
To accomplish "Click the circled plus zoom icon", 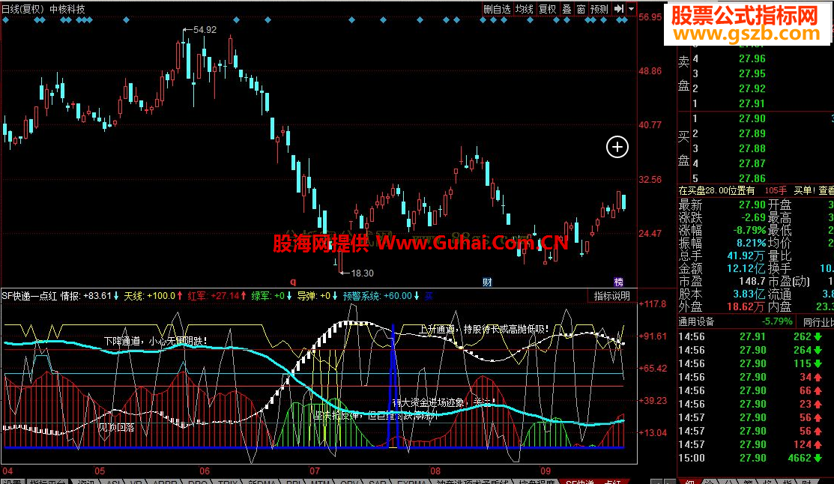I will pyautogui.click(x=617, y=147).
